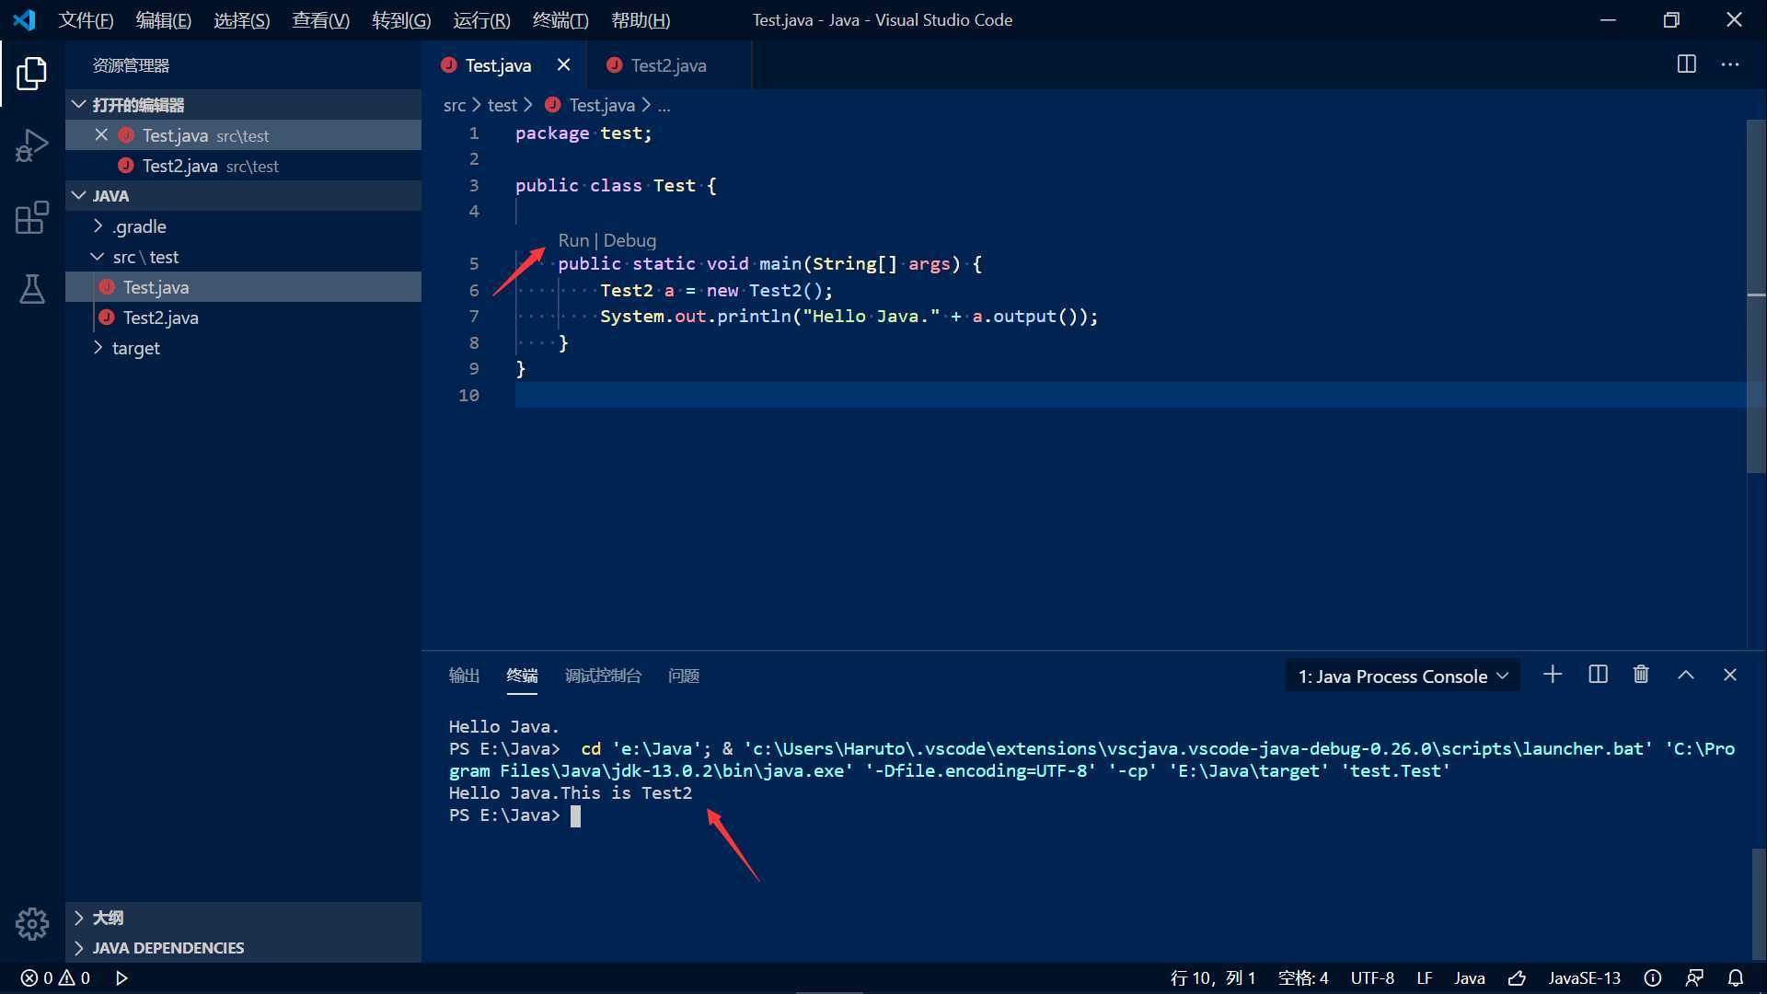1767x994 pixels.
Task: Collapse the JAVA folder section
Action: (x=244, y=196)
